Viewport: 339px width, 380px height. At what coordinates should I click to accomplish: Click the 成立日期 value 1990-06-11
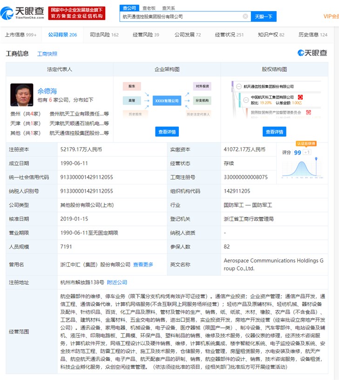[74, 163]
